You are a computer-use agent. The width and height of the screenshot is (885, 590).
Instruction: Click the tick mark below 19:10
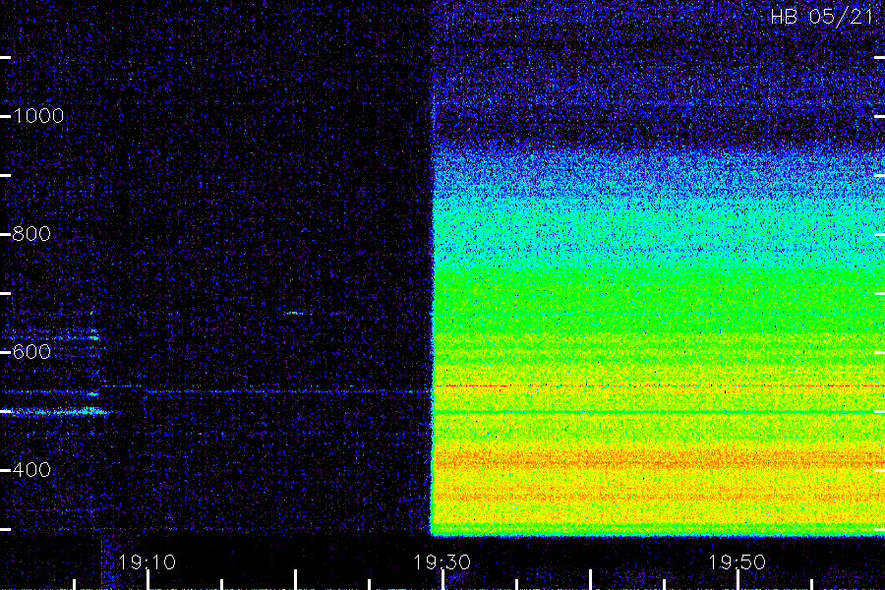click(x=147, y=580)
